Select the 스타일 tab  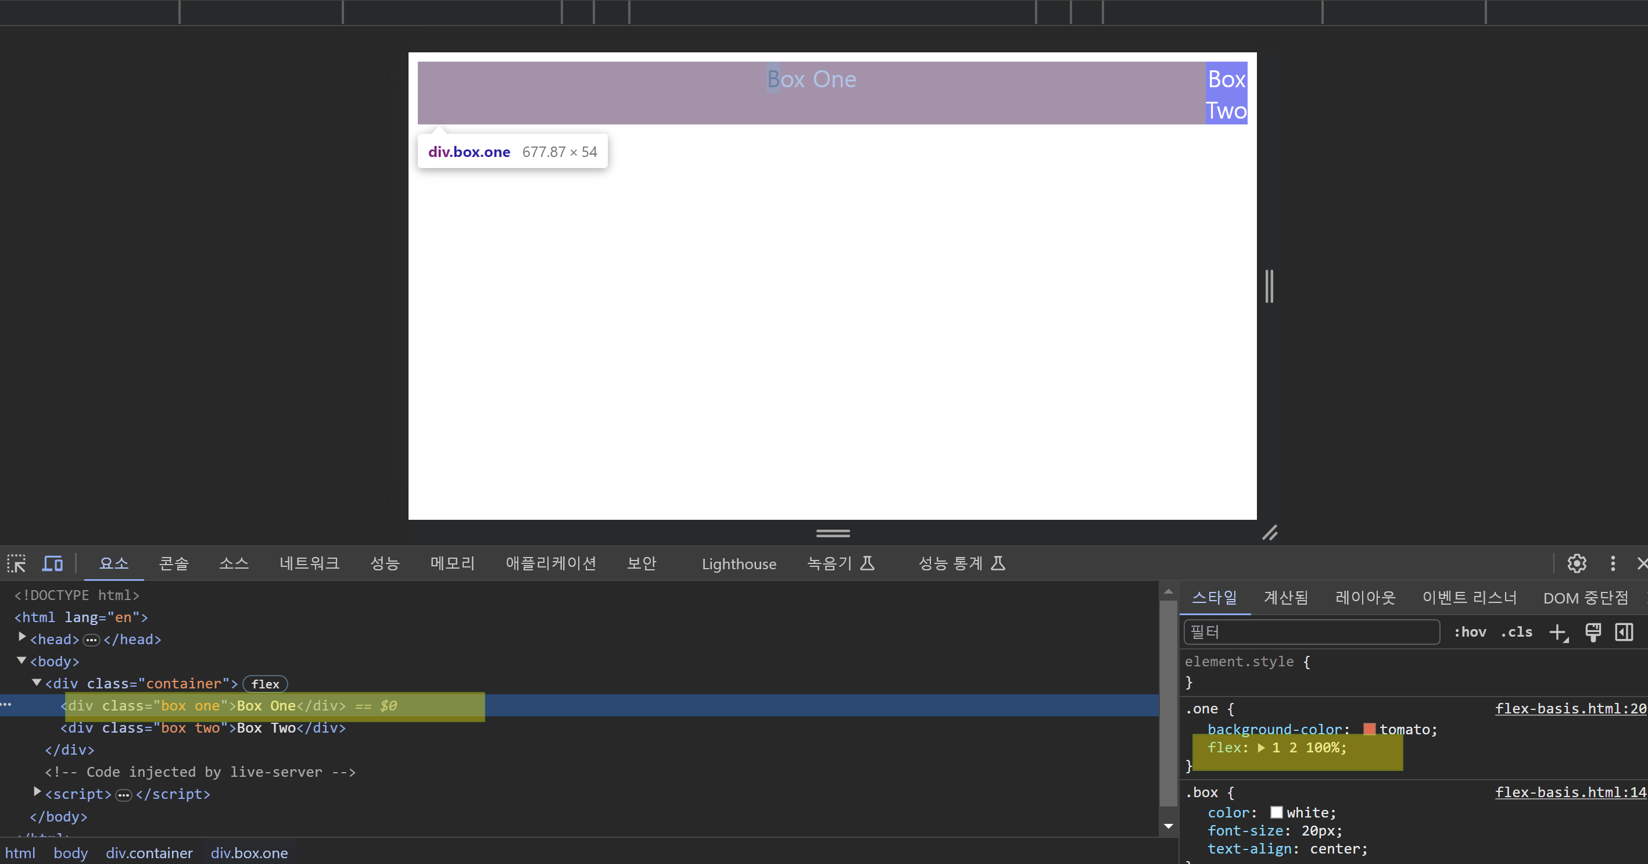click(1214, 598)
